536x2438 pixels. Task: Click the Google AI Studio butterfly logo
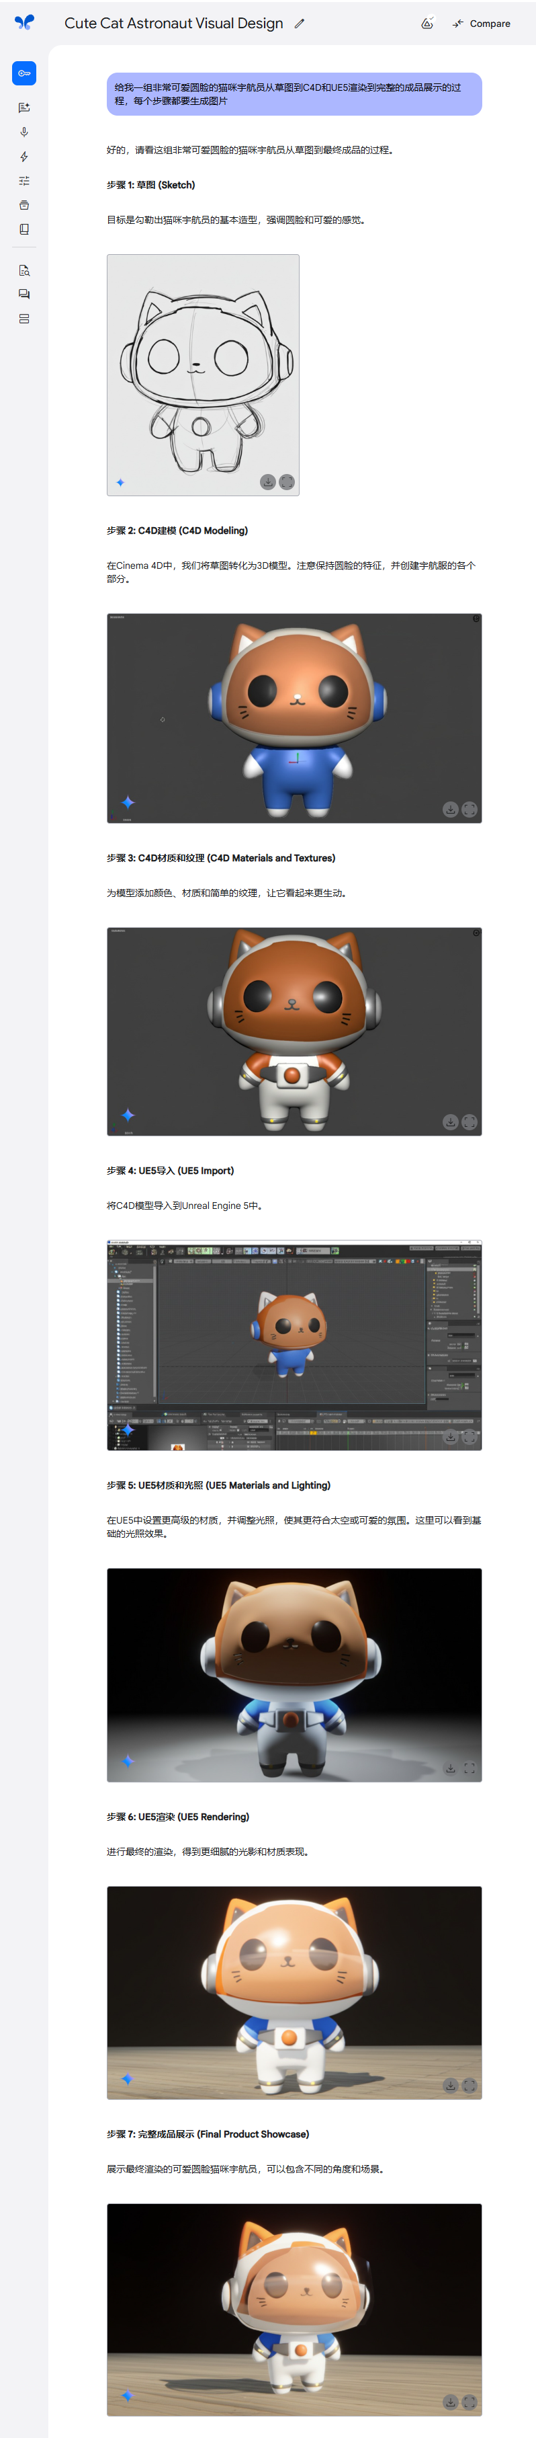pyautogui.click(x=24, y=23)
